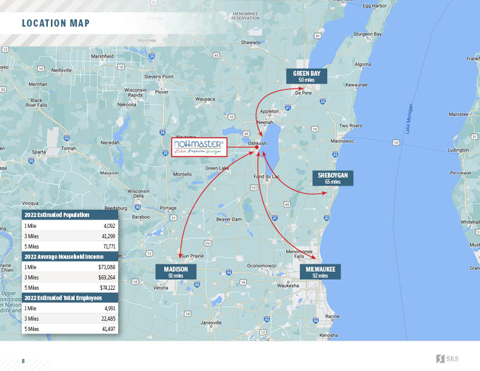This screenshot has height=371, width=480.
Task: Click the Algoma city label
Action: (x=363, y=64)
